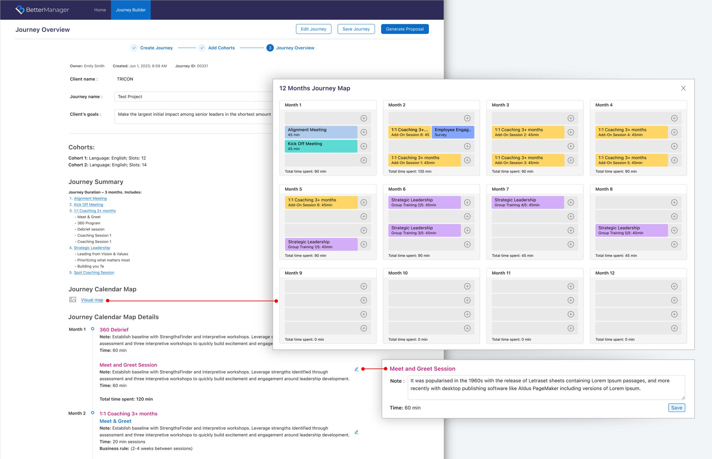This screenshot has width=712, height=459.
Task: Click BetterManager logo icon
Action: click(x=20, y=10)
